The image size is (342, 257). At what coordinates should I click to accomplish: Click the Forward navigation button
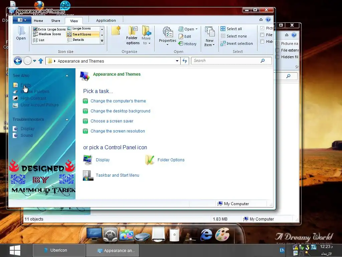27,61
